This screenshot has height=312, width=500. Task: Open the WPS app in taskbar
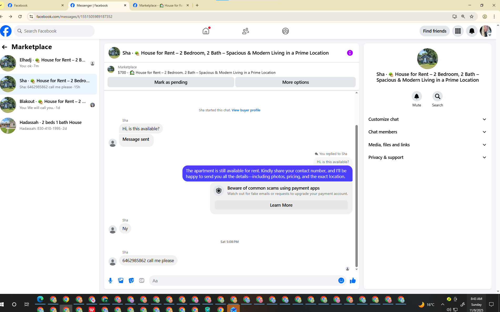91,310
